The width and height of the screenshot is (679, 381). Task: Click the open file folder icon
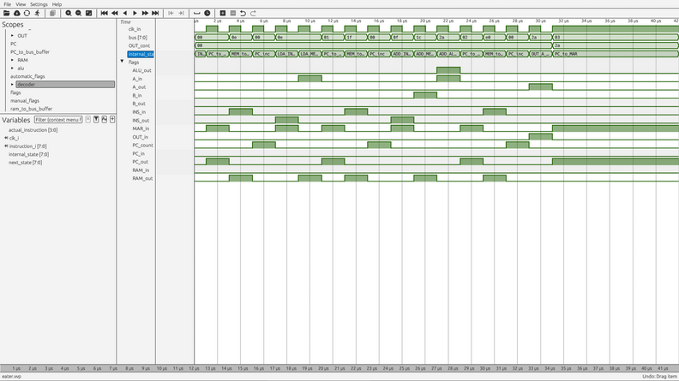click(x=7, y=13)
